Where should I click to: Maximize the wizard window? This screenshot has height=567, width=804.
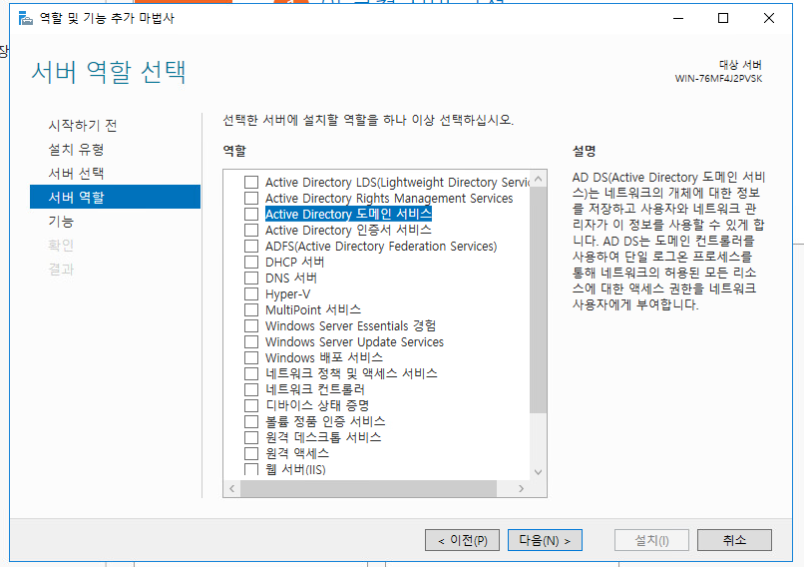pos(723,19)
